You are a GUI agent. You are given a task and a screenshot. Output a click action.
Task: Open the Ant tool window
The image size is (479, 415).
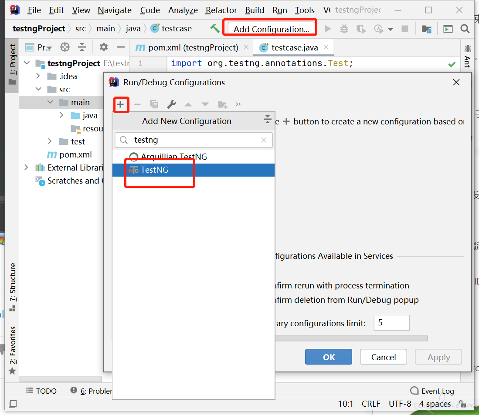coord(467,57)
